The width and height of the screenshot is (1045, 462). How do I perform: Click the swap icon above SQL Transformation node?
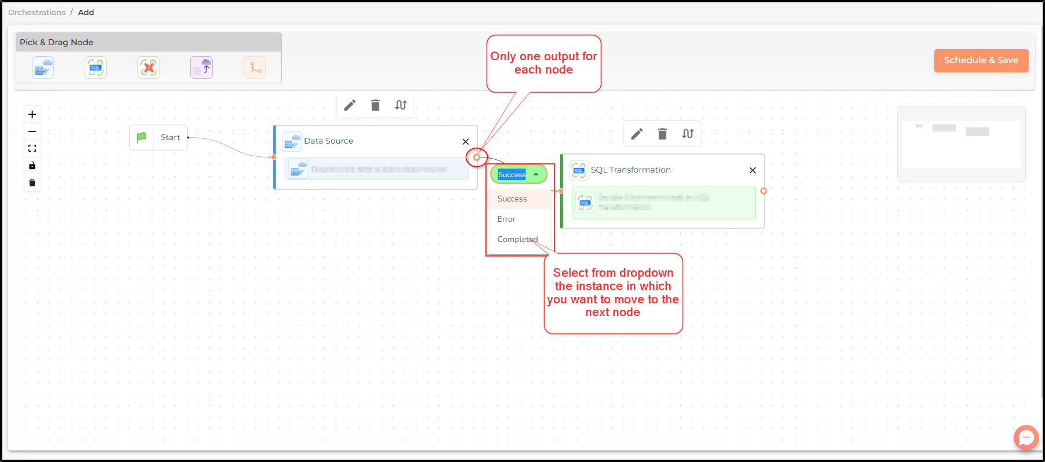(688, 134)
